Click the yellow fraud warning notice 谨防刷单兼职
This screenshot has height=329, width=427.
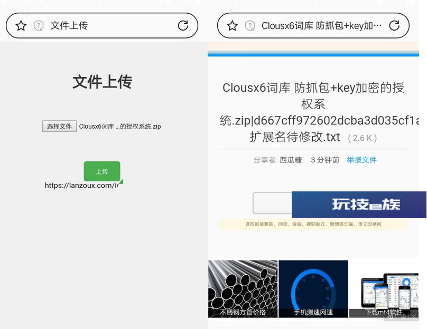pyautogui.click(x=313, y=224)
